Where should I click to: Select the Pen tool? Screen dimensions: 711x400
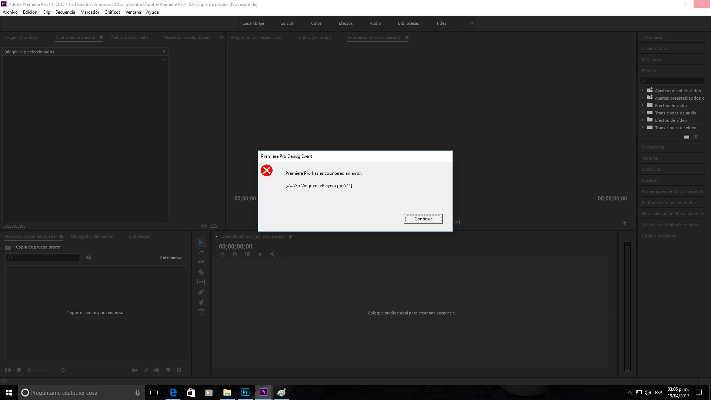(201, 292)
